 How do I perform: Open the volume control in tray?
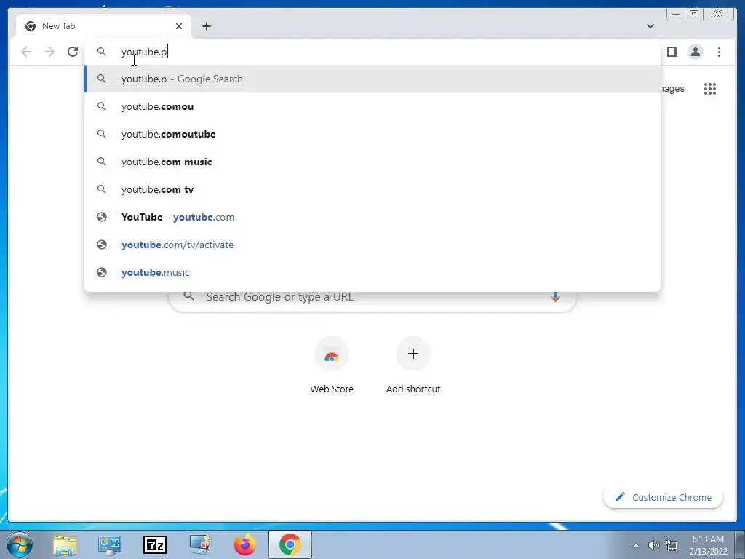click(x=653, y=545)
